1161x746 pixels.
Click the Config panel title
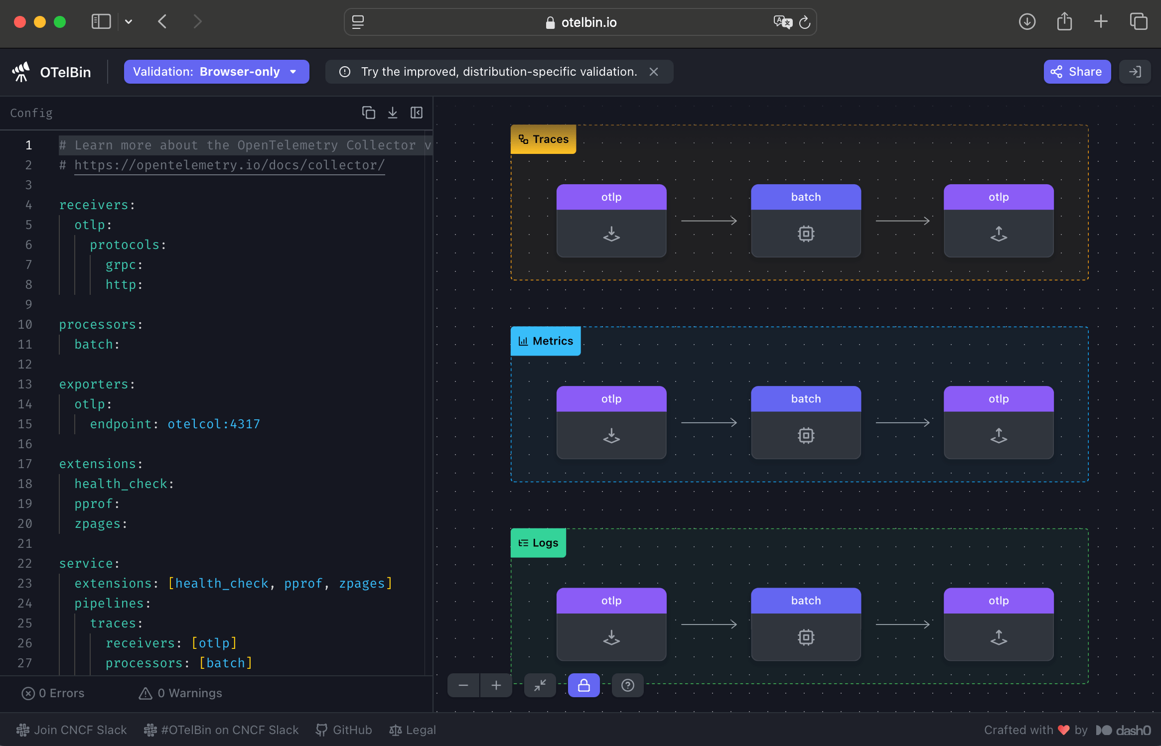tap(31, 113)
